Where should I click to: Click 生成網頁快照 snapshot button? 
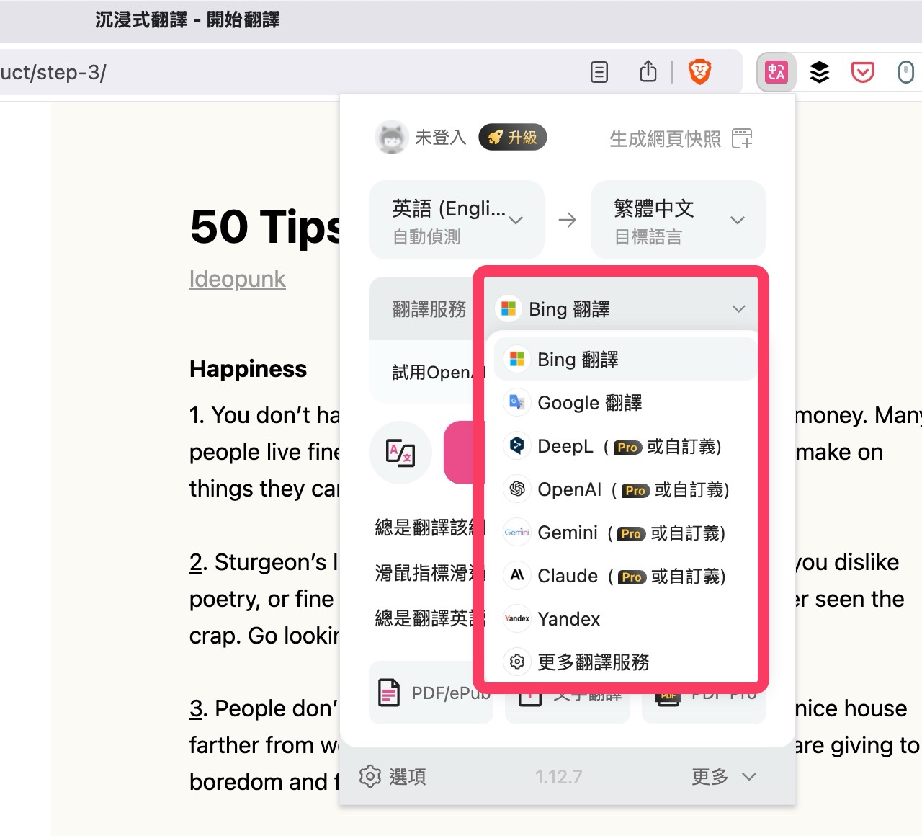click(681, 138)
